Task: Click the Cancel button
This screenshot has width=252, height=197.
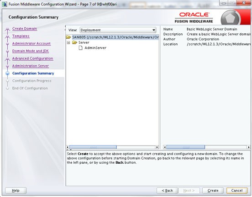Action: (x=237, y=191)
